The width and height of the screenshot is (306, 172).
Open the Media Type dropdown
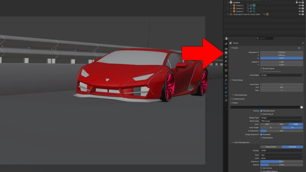(x=281, y=118)
